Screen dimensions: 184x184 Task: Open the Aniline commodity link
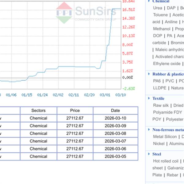click(x=171, y=22)
